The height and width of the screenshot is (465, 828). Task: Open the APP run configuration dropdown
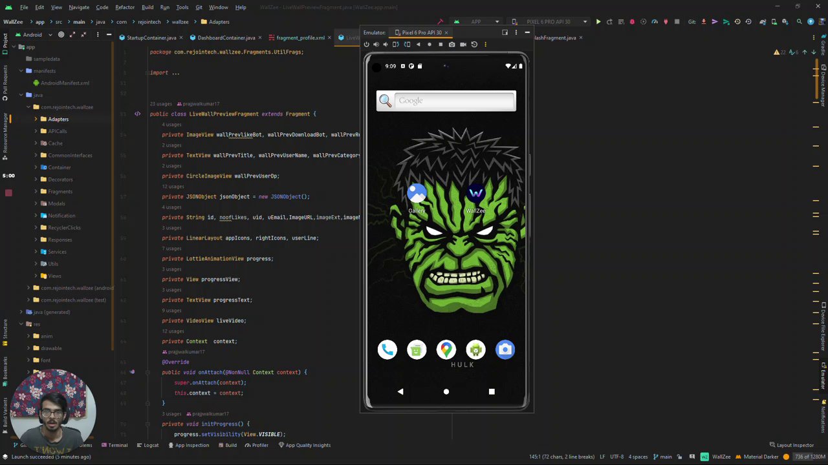[x=476, y=22]
